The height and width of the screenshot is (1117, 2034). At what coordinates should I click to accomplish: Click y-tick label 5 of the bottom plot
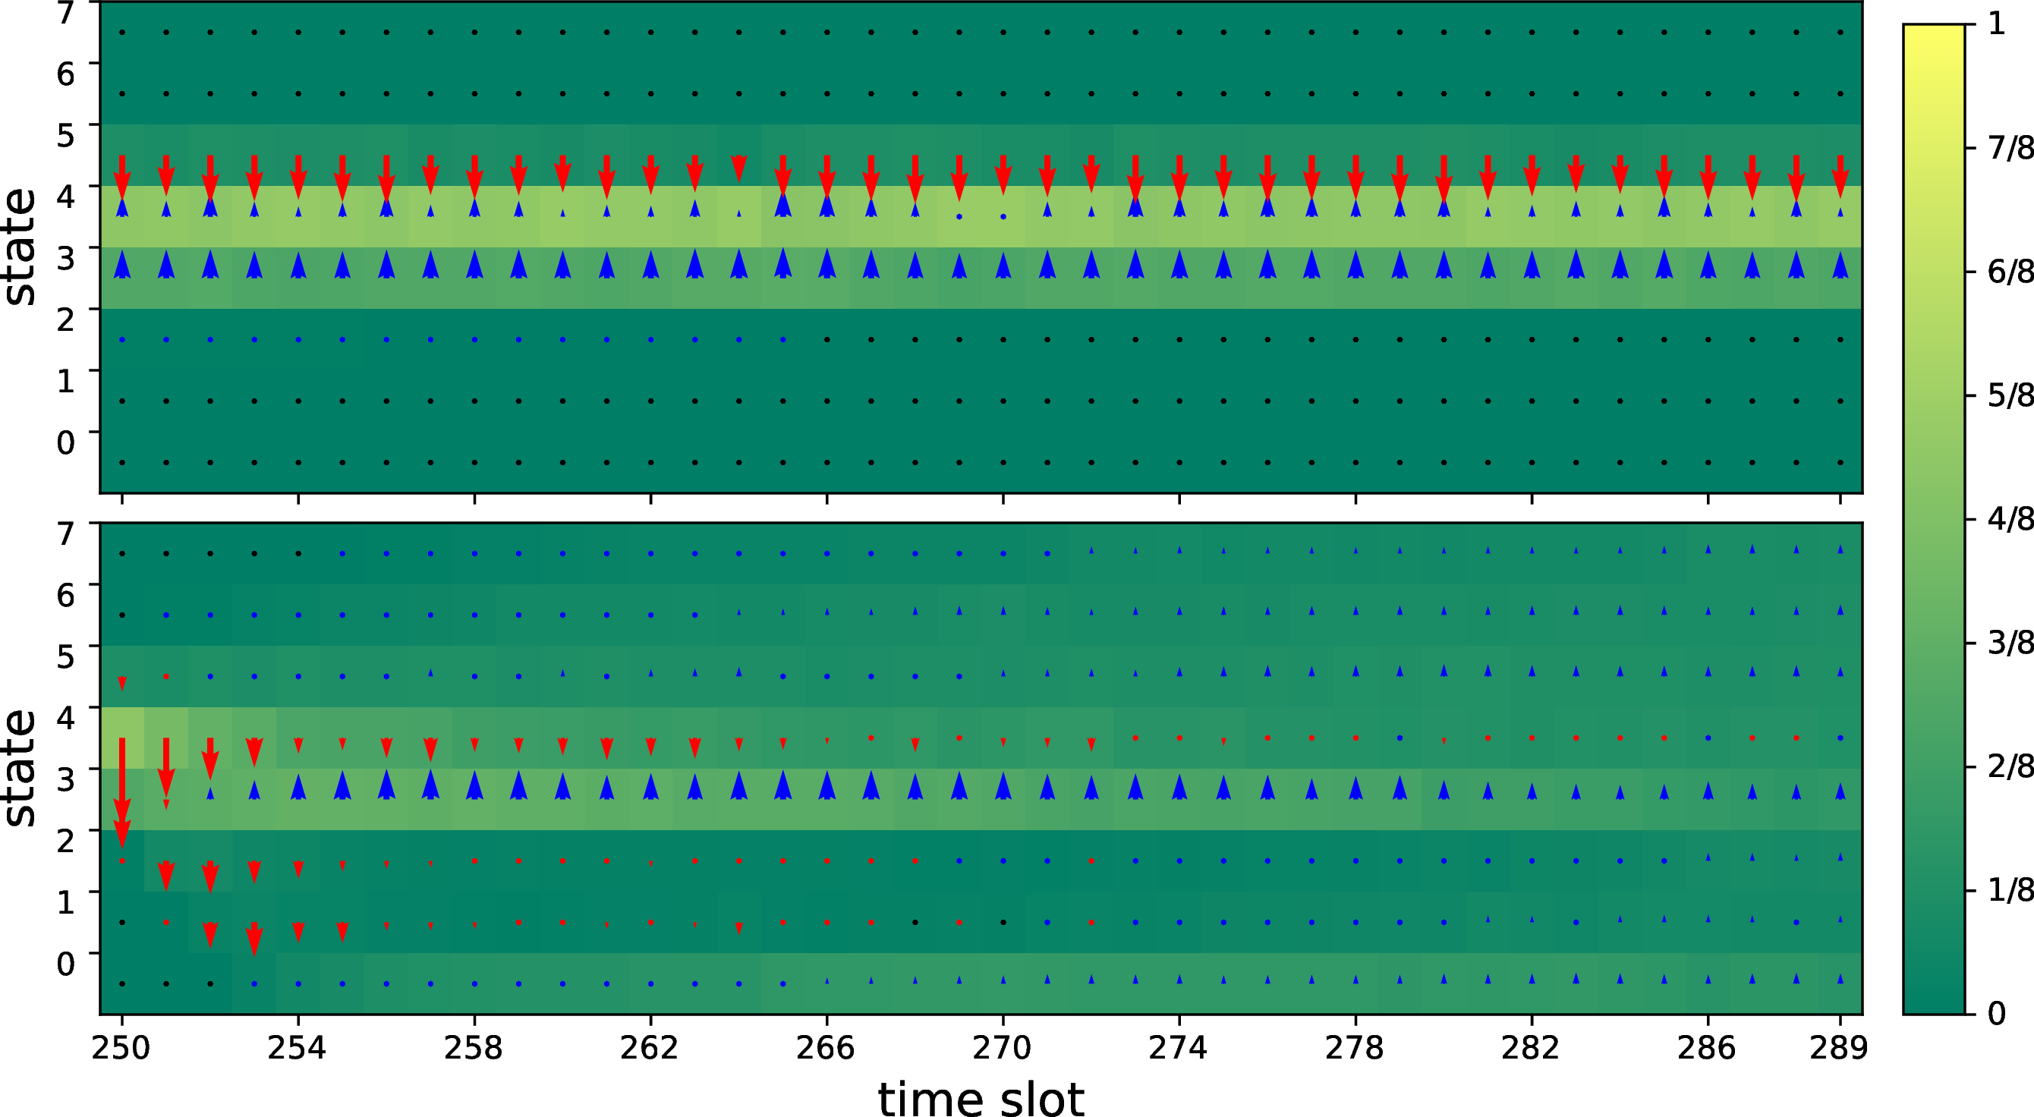pyautogui.click(x=66, y=657)
